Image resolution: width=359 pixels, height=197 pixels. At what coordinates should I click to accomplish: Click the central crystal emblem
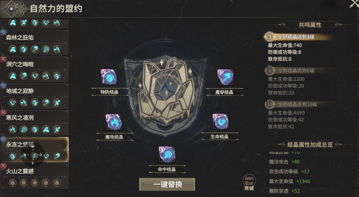point(165,90)
